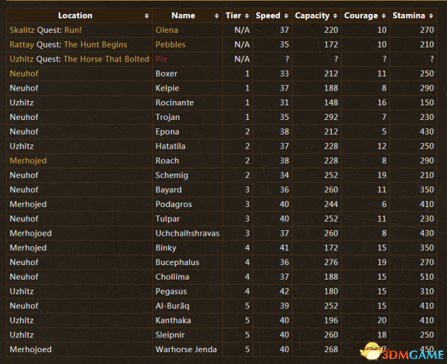Open the Pebbles horse link
This screenshot has height=364, width=447.
click(170, 45)
